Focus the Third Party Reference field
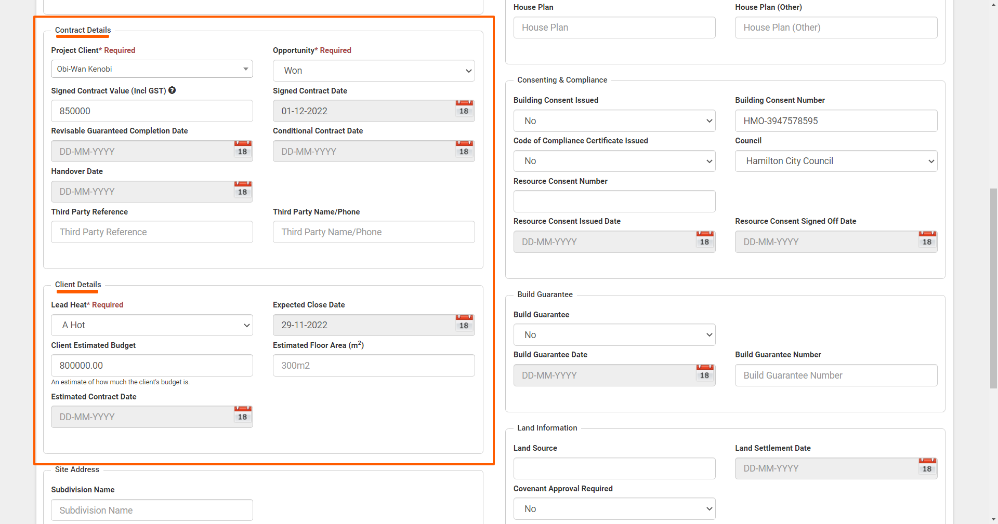Screen dimensions: 998x524 coord(152,232)
